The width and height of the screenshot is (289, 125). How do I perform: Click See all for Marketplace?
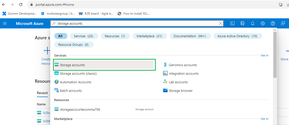(x=265, y=119)
